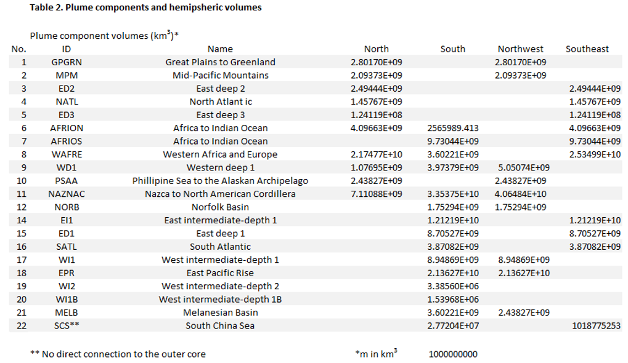Click the East Pacific Rise name cell
The width and height of the screenshot is (628, 363).
[220, 273]
